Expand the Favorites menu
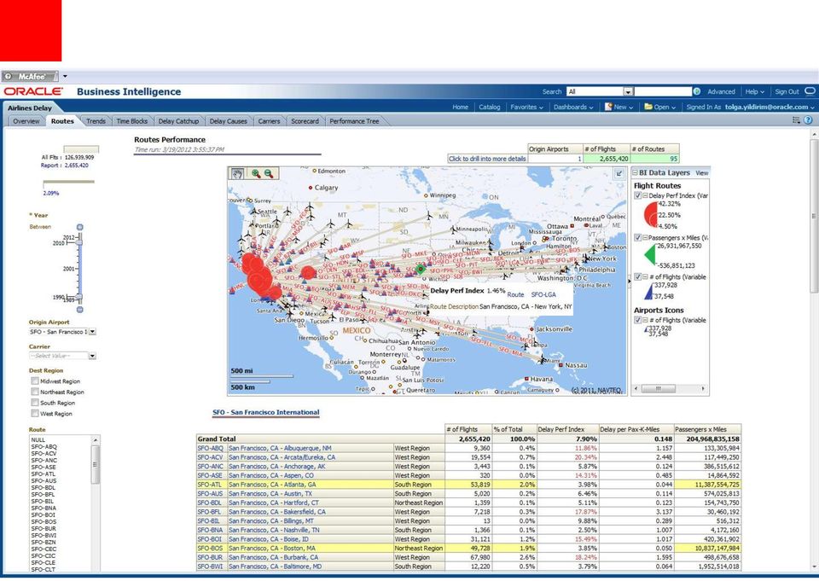 pos(526,107)
